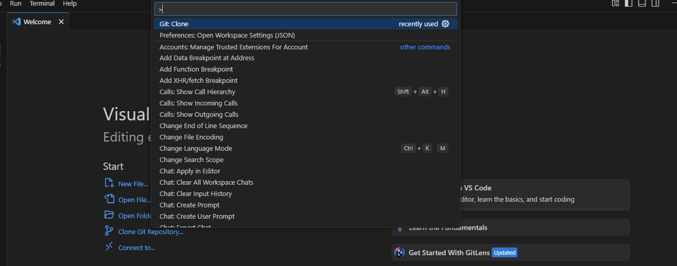
Task: Click the VS Code logo on Welcome tab
Action: [16, 22]
